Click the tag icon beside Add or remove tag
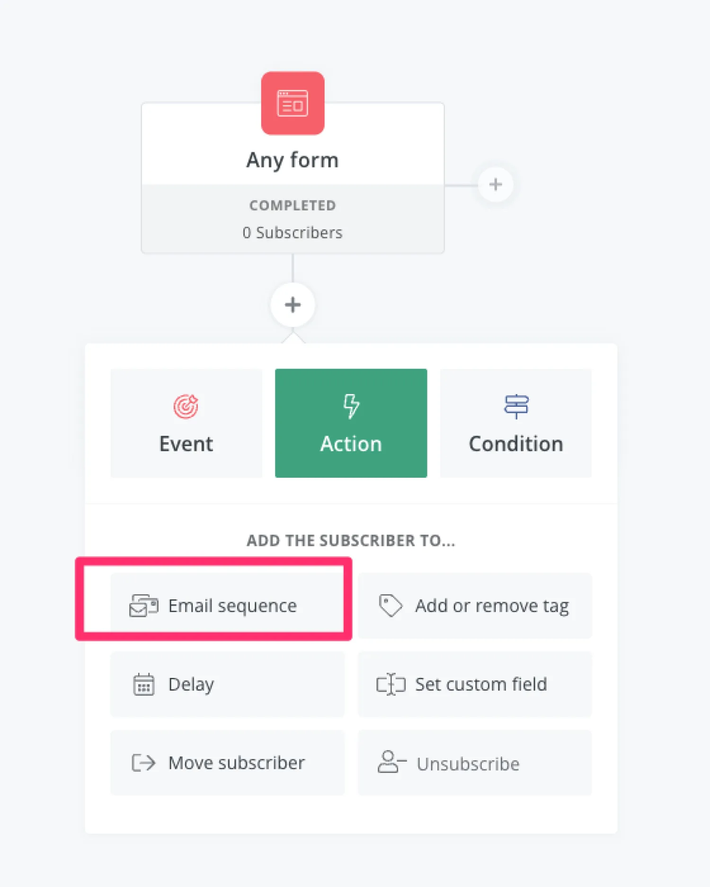Image resolution: width=710 pixels, height=887 pixels. click(x=390, y=606)
